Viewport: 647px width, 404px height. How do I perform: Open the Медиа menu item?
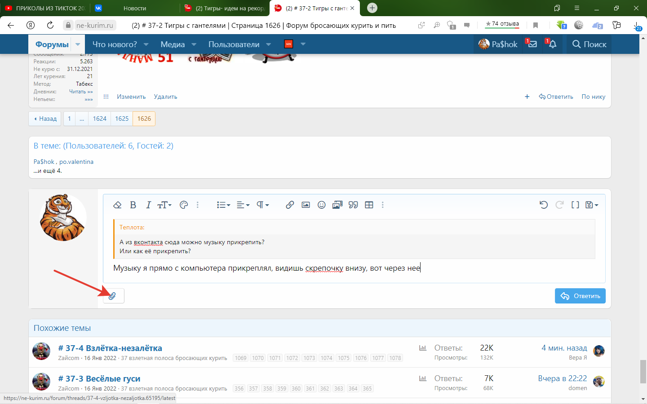click(173, 44)
